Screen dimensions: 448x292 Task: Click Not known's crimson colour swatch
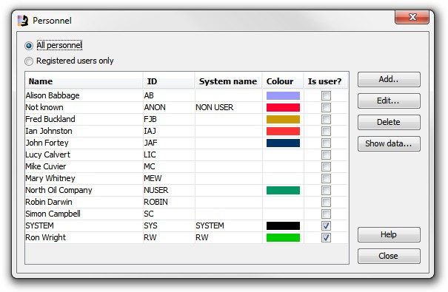pyautogui.click(x=283, y=107)
